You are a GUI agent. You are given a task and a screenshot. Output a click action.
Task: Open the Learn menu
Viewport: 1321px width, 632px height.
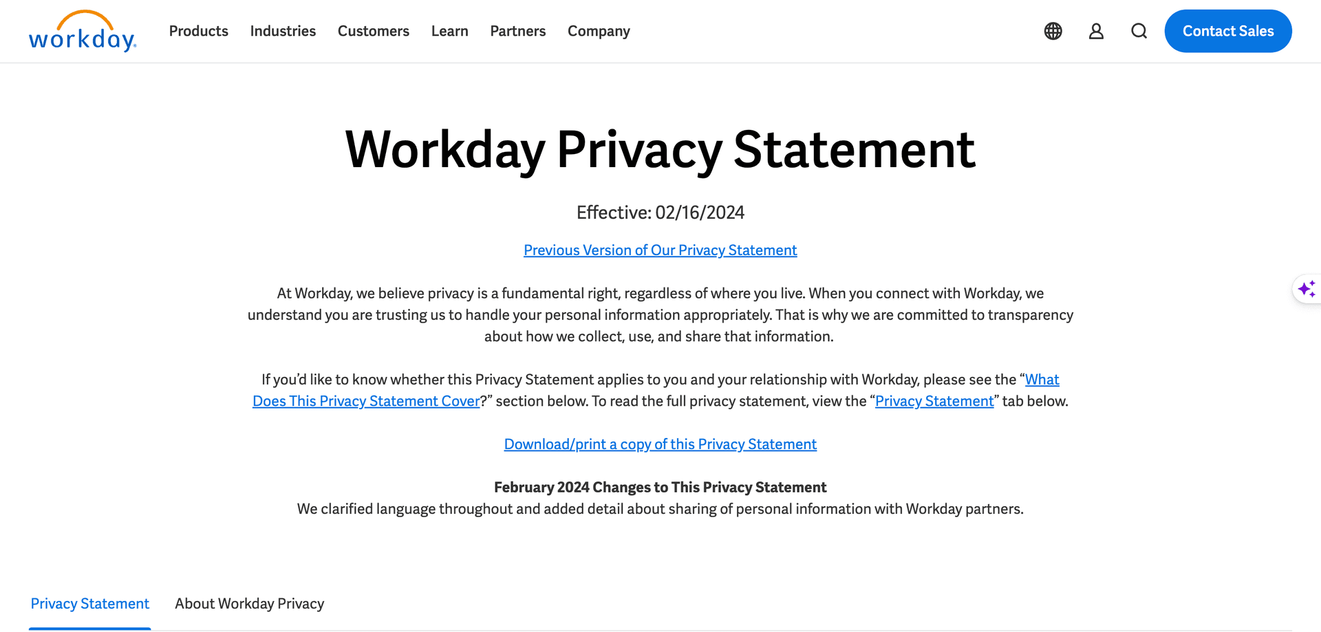[x=449, y=31]
